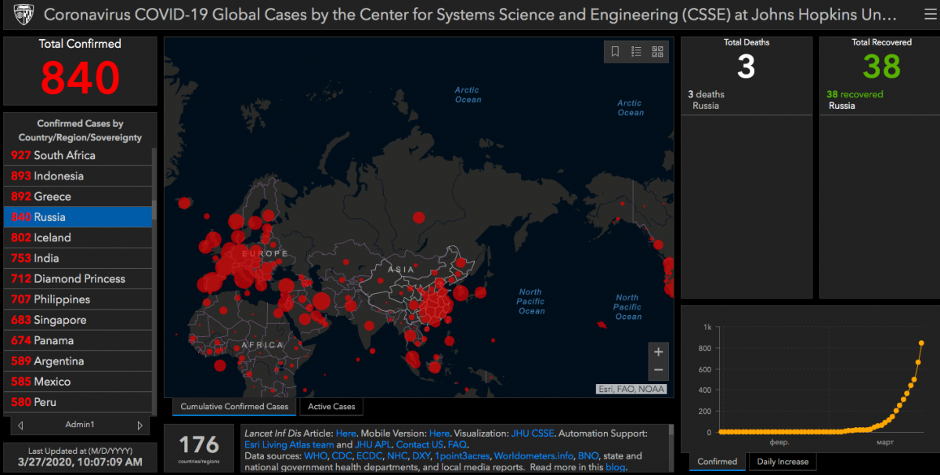Click the 176 countries/regions counter
The width and height of the screenshot is (940, 475).
tap(199, 448)
